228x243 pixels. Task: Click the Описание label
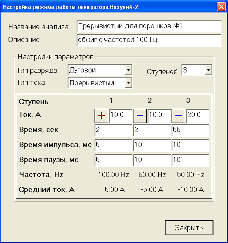(x=24, y=40)
